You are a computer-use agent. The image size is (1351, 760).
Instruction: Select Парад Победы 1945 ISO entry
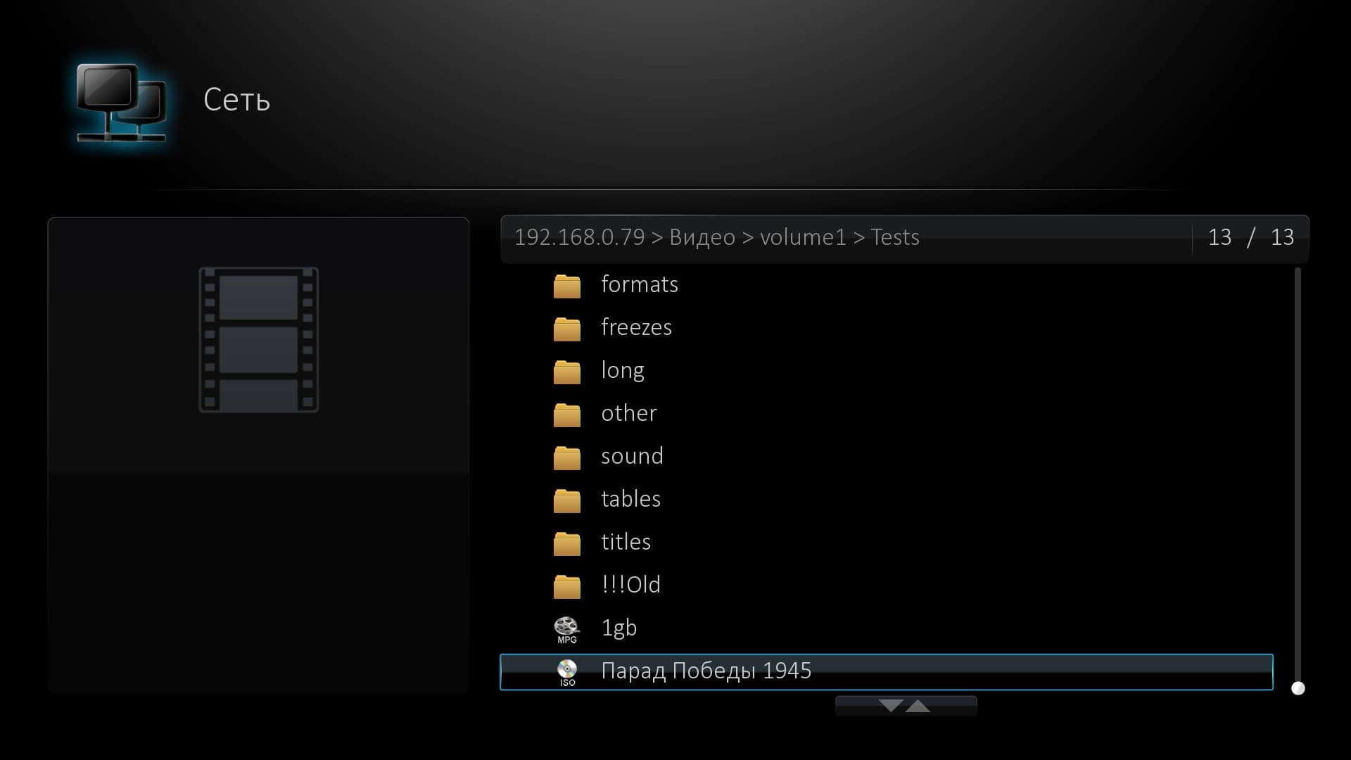tap(706, 671)
